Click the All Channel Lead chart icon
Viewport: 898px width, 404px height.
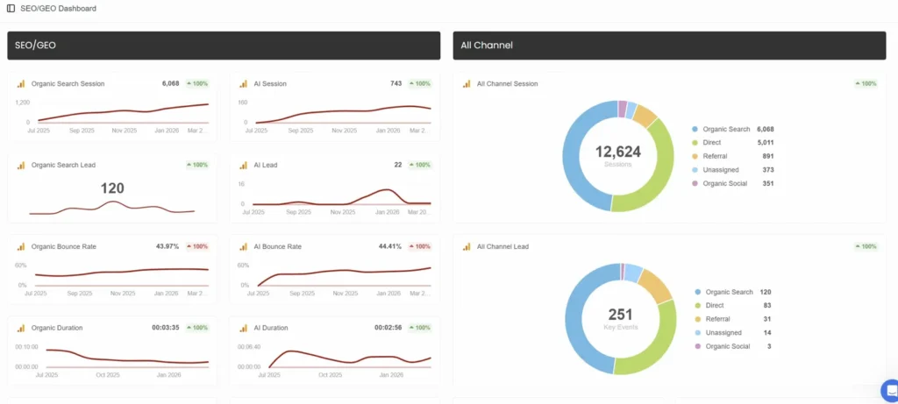tap(467, 246)
